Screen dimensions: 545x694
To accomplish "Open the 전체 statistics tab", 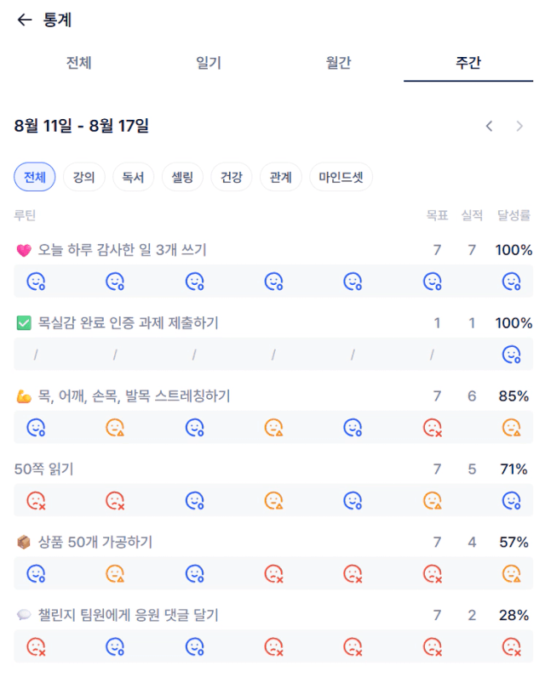I will [79, 62].
